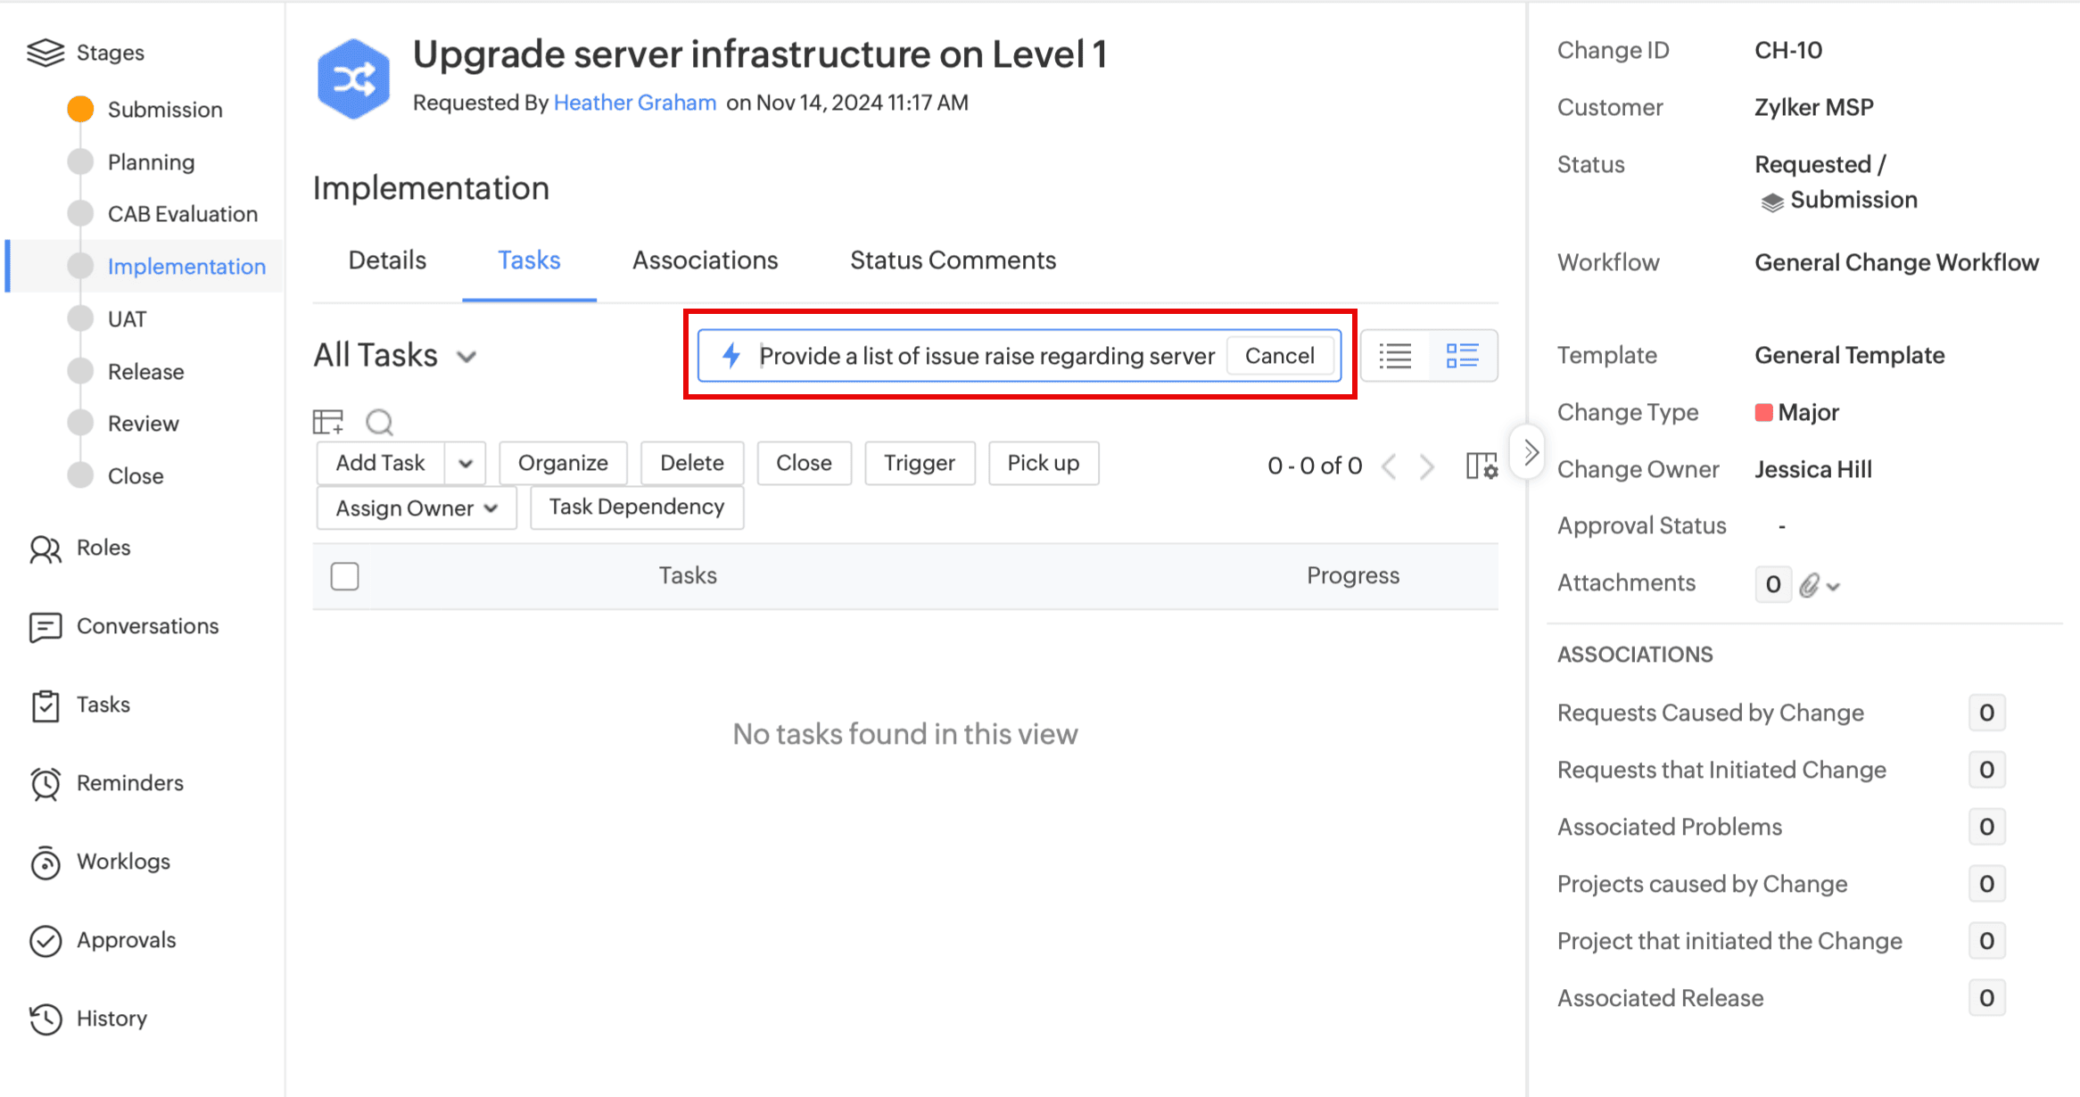Select the UAT stage

tap(127, 319)
